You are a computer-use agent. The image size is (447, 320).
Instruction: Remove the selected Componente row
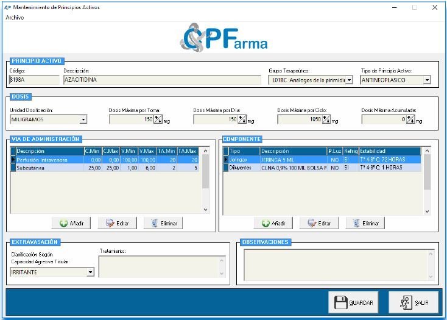[365, 223]
